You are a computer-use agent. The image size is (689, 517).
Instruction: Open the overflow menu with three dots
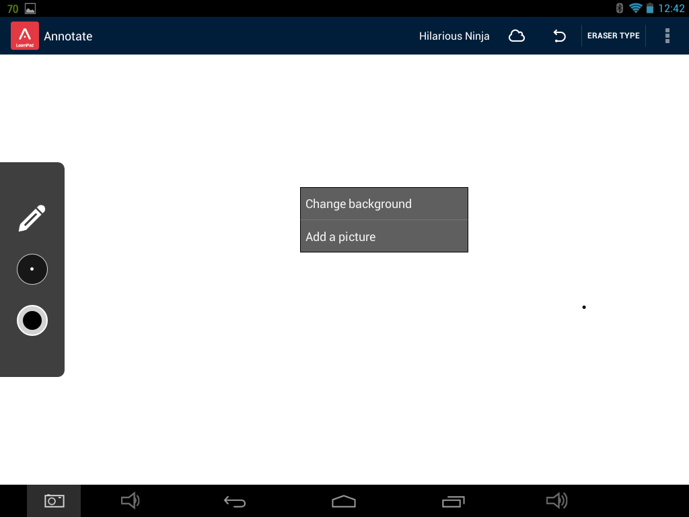(667, 36)
